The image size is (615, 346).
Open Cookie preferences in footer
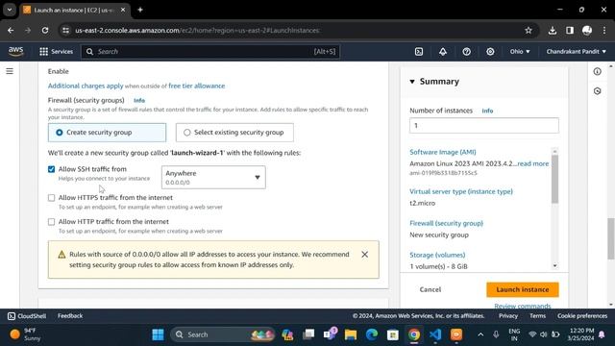coord(582,316)
